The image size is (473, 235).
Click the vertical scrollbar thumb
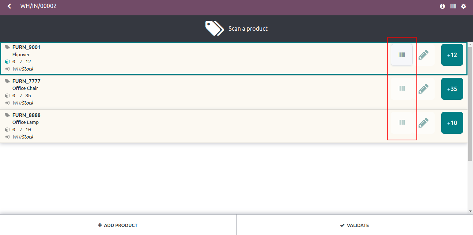(x=470, y=104)
